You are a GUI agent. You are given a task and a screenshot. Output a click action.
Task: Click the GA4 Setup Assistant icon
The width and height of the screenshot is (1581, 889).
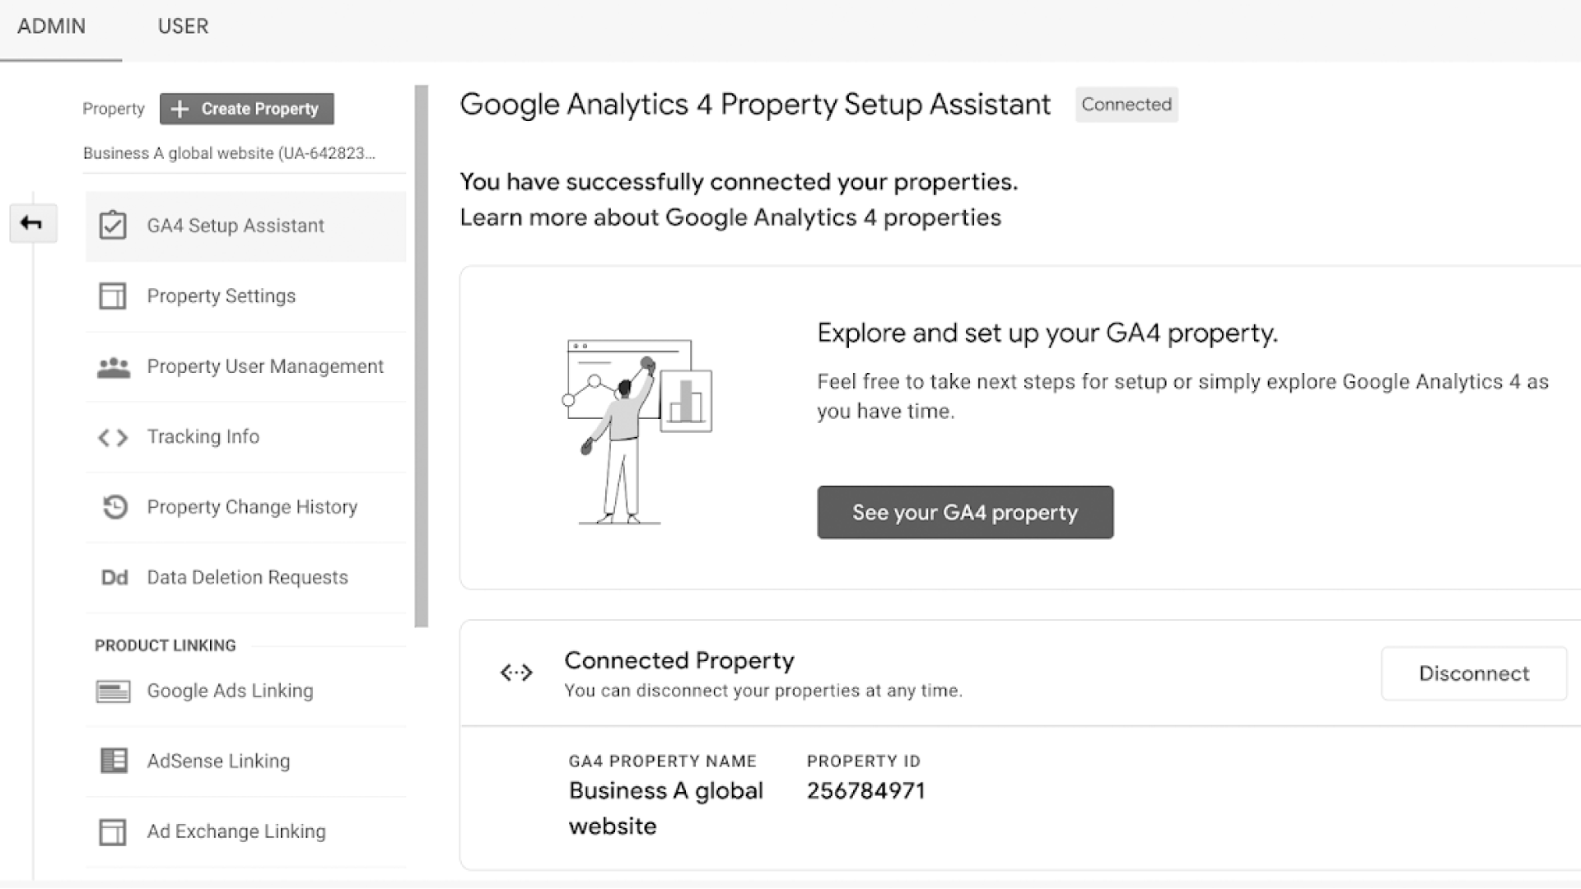112,225
